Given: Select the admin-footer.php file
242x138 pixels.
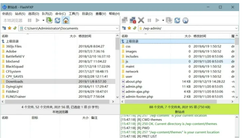Looking at the screenshot, I should coord(178,97).
